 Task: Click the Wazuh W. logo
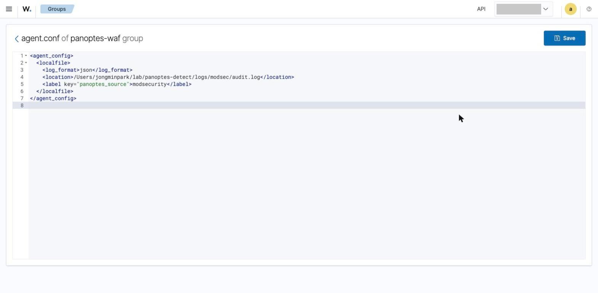(27, 9)
